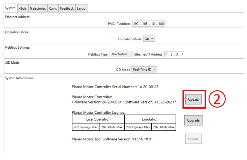
Task: Focus the PMC IP last octet 100
Action: (160, 24)
